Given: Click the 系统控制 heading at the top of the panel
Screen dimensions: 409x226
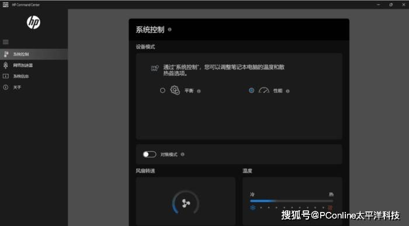Looking at the screenshot, I should [150, 29].
